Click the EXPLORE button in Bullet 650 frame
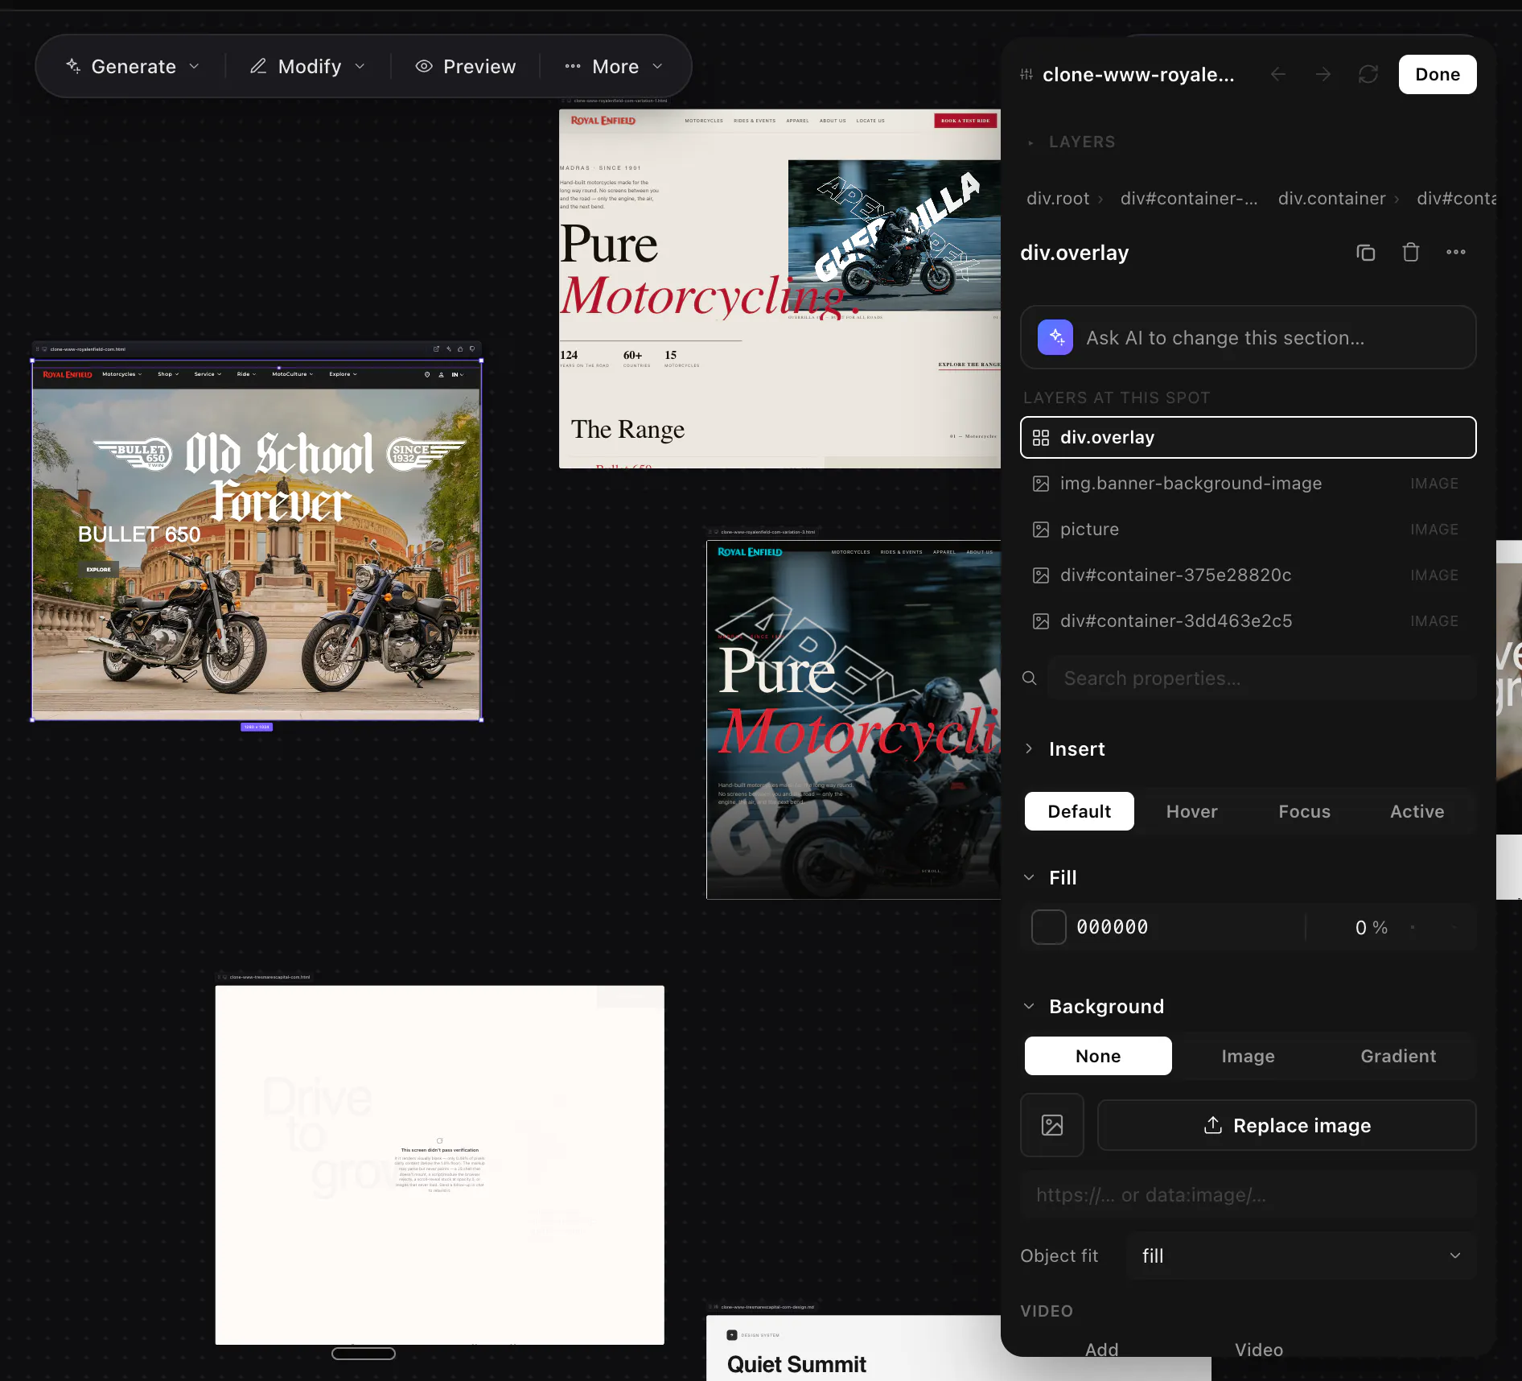Viewport: 1522px width, 1381px height. [x=99, y=570]
